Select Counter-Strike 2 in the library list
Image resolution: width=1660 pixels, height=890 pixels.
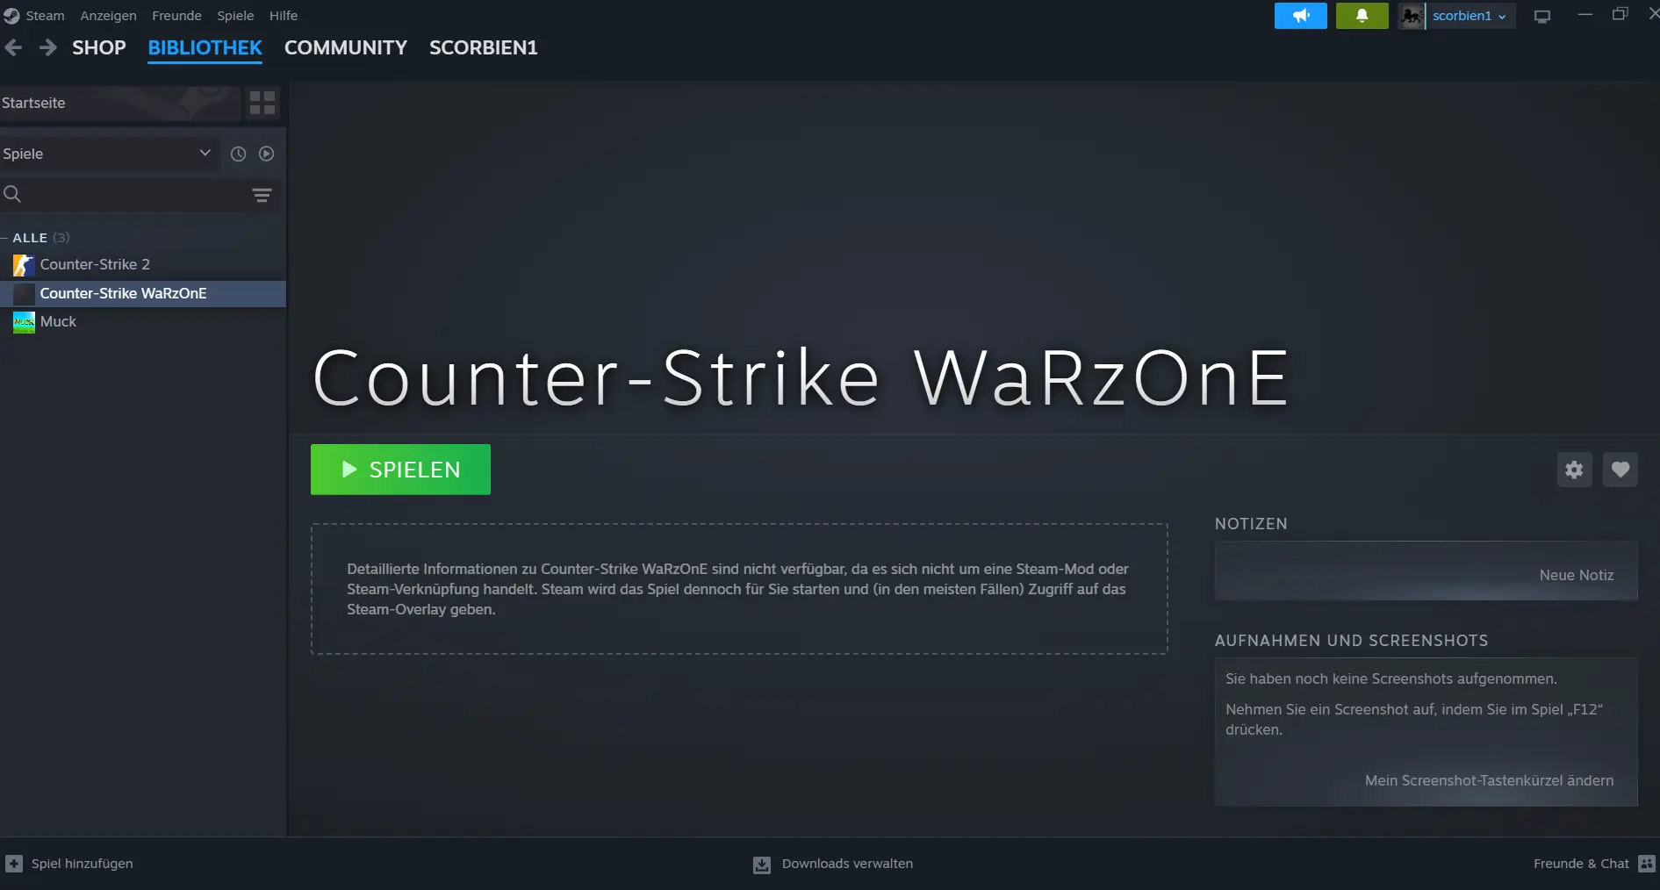(x=143, y=264)
